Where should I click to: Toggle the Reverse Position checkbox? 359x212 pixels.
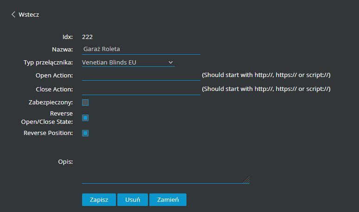pyautogui.click(x=85, y=133)
